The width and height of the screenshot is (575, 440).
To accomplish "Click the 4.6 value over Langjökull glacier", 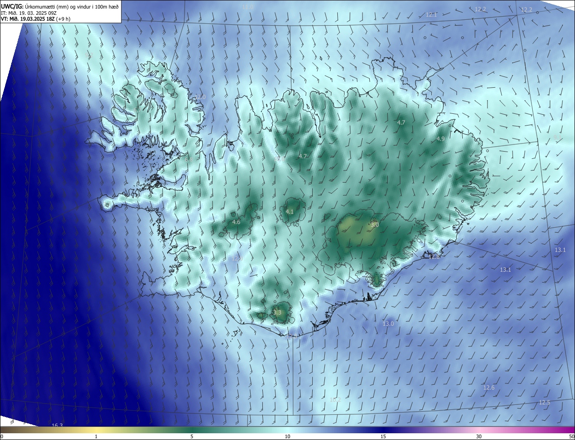I will pyautogui.click(x=236, y=222).
